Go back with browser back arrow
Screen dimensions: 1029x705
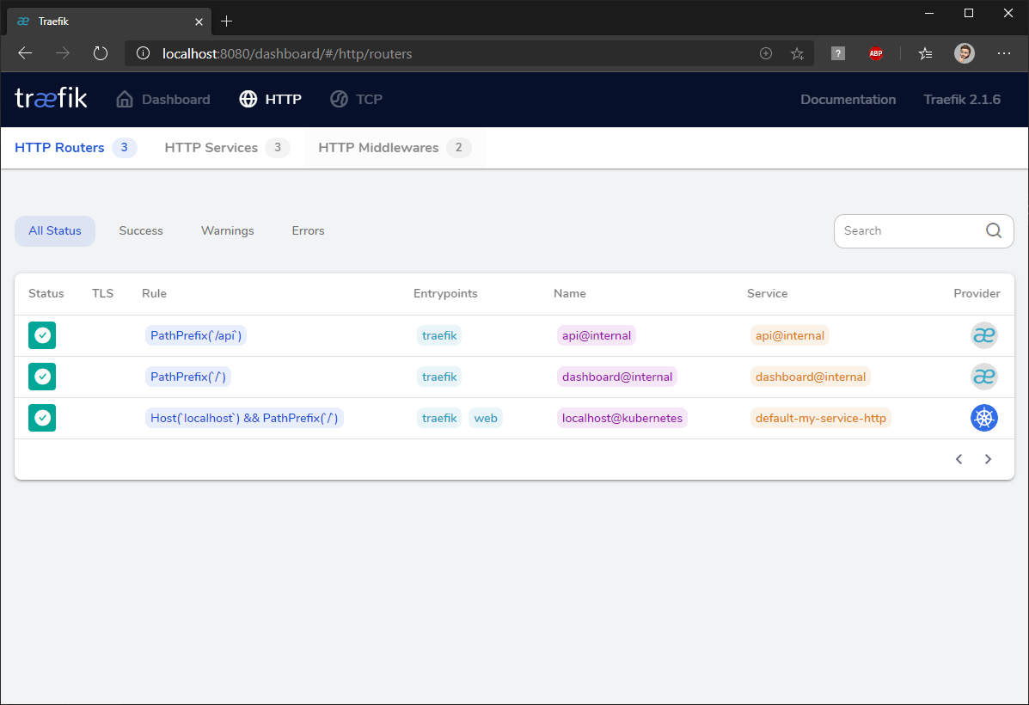click(x=25, y=53)
